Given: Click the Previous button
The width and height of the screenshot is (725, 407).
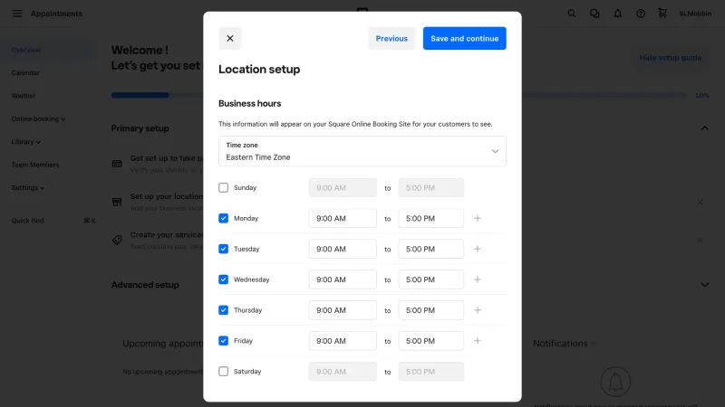Looking at the screenshot, I should [391, 38].
